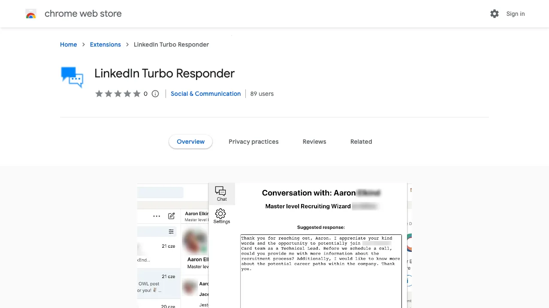The height and width of the screenshot is (308, 549).
Task: Click the 'OWL post' message row
Action: [x=159, y=284]
